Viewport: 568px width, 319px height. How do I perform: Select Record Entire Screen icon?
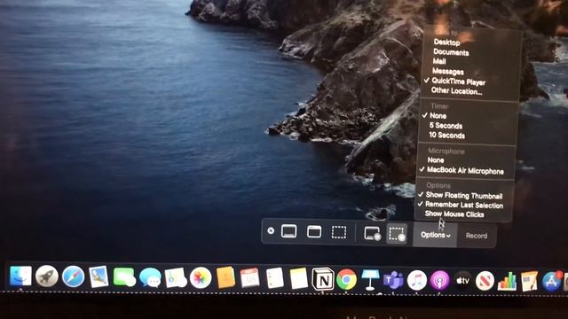372,234
